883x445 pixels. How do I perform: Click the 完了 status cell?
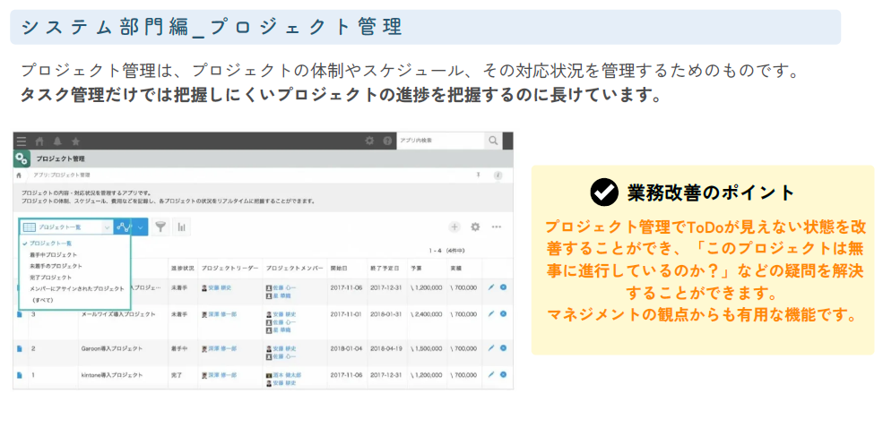click(177, 375)
